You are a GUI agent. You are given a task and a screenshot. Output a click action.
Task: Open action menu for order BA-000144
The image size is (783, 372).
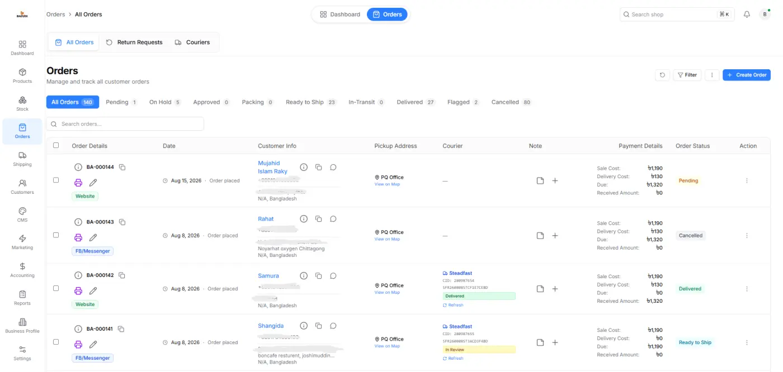point(747,181)
